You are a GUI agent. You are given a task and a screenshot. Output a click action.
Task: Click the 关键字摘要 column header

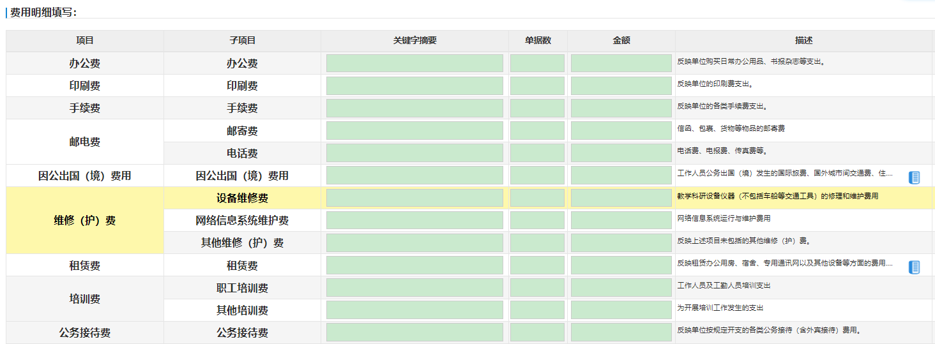415,40
